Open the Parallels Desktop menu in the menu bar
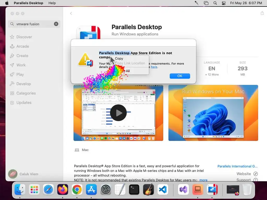Image resolution: width=267 pixels, height=200 pixels. point(28,3)
